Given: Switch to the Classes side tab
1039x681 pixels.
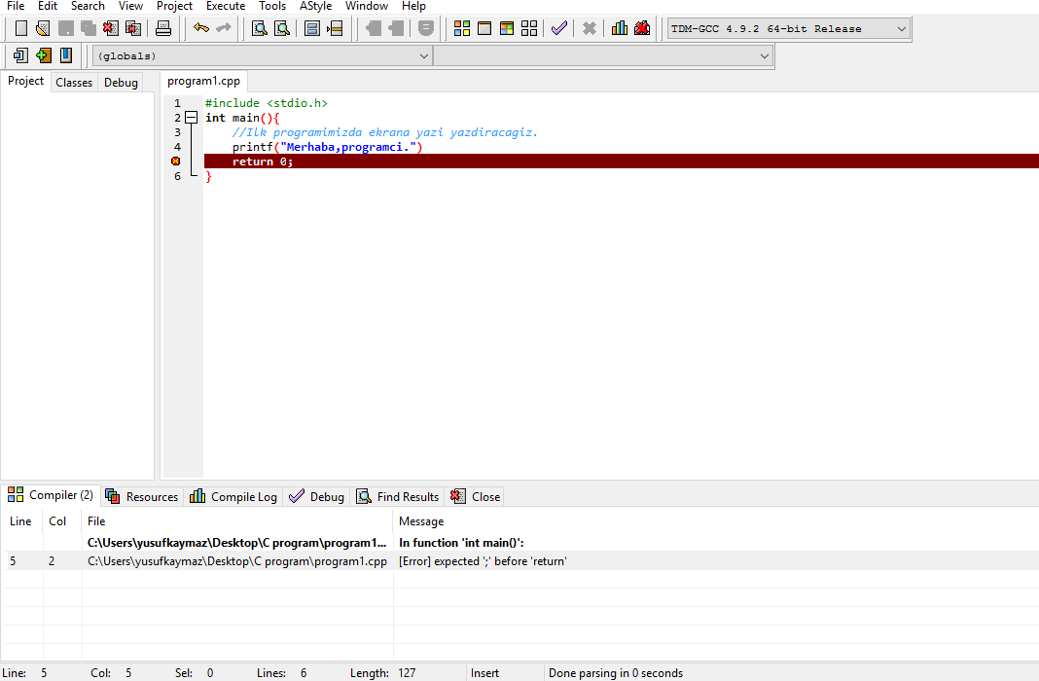Looking at the screenshot, I should (74, 83).
